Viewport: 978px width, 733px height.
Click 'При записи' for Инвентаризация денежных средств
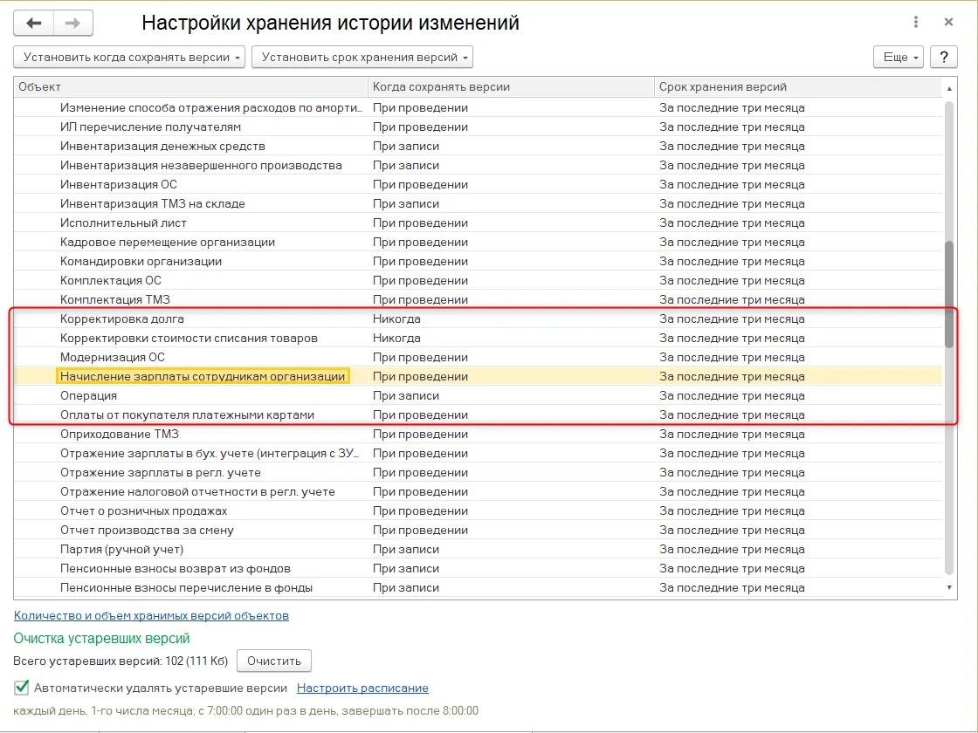[406, 147]
